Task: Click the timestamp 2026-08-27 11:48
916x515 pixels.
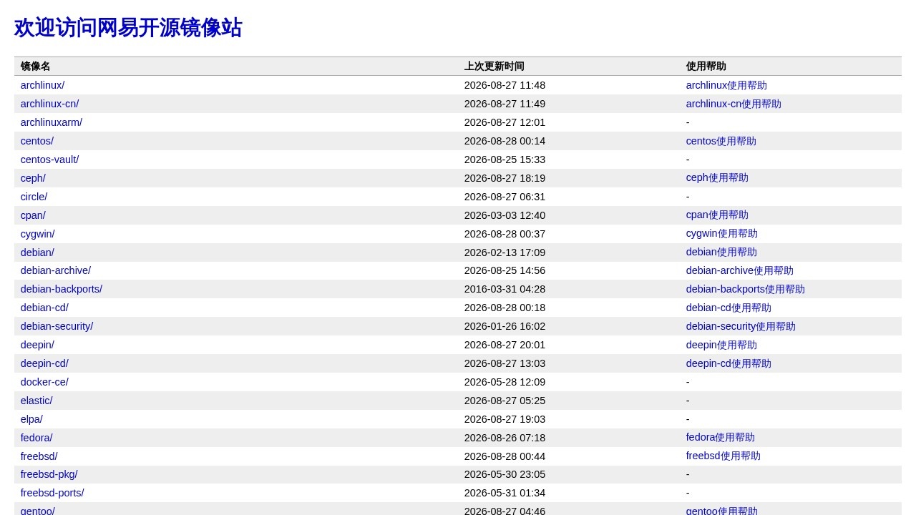Action: tap(505, 85)
